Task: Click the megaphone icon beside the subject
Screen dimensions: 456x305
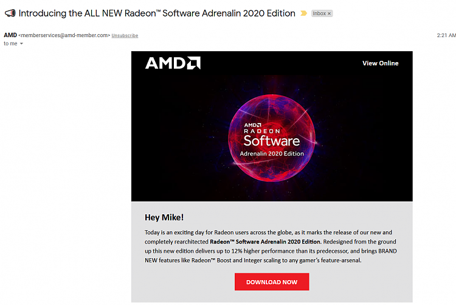Action: tap(10, 13)
